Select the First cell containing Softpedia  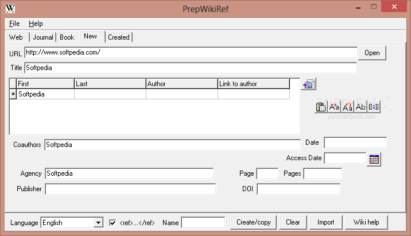click(45, 94)
